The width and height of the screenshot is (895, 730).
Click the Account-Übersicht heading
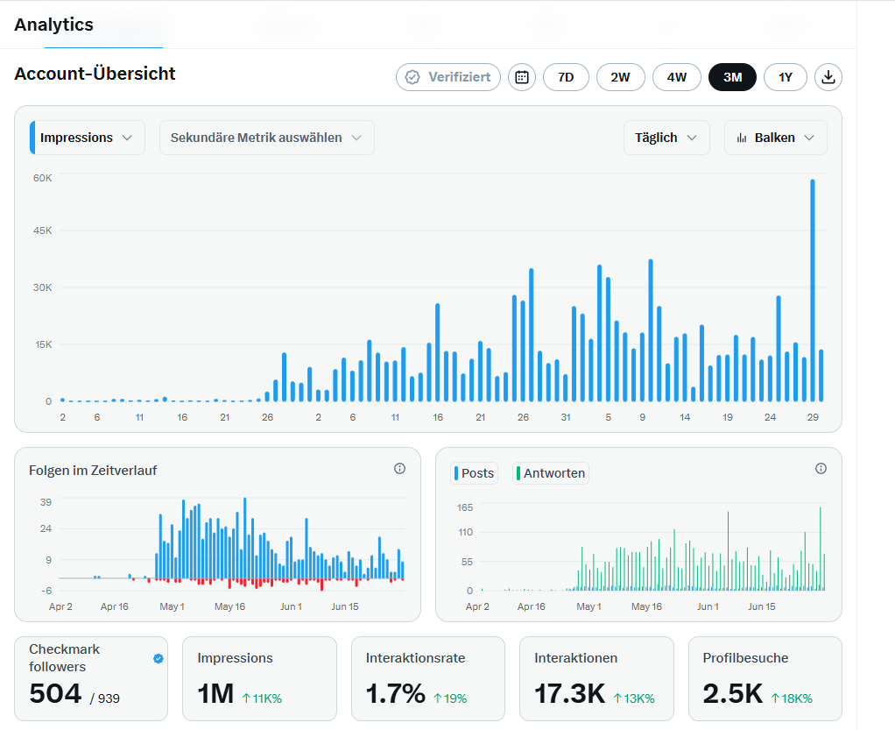pyautogui.click(x=95, y=74)
